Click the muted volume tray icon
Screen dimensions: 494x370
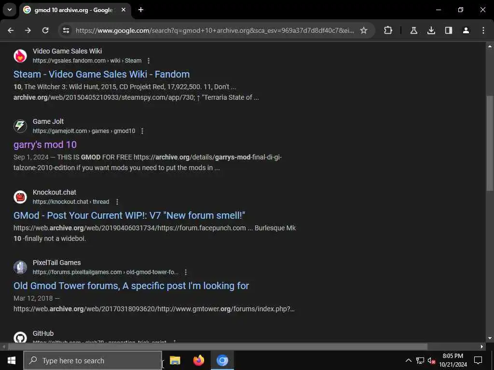point(431,360)
